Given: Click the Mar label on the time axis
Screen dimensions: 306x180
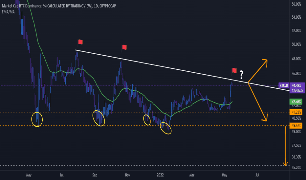Looking at the screenshot, I should point(192,175).
